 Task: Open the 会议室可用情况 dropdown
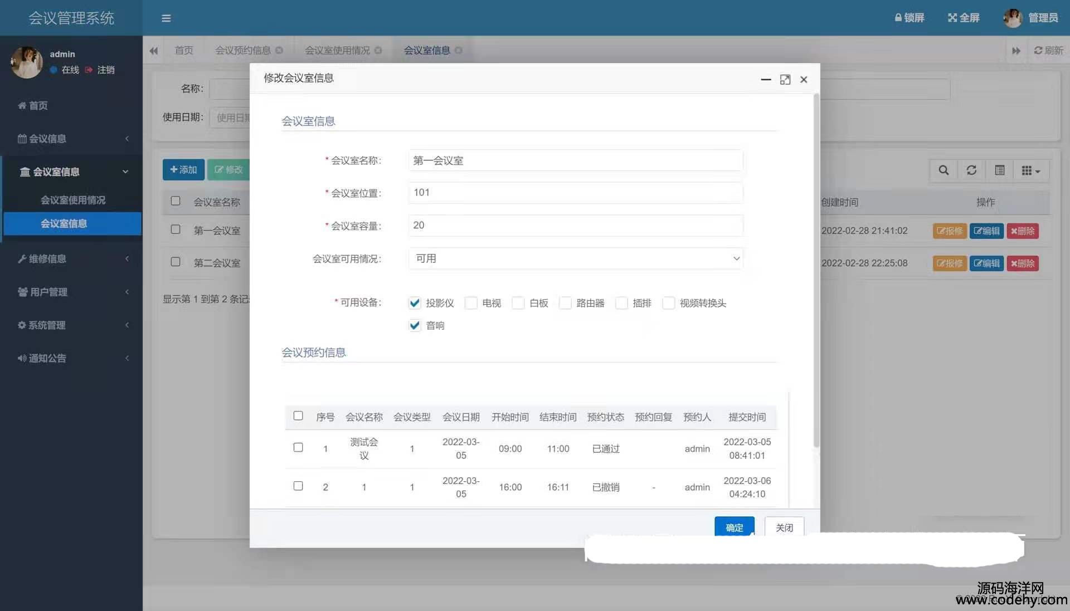click(x=575, y=258)
